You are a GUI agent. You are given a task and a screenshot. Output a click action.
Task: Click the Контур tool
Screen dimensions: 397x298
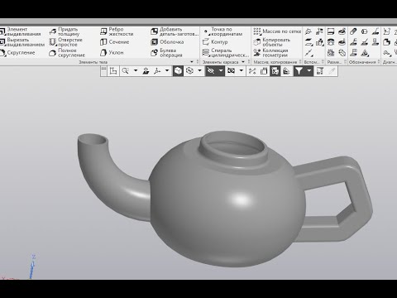(x=215, y=42)
